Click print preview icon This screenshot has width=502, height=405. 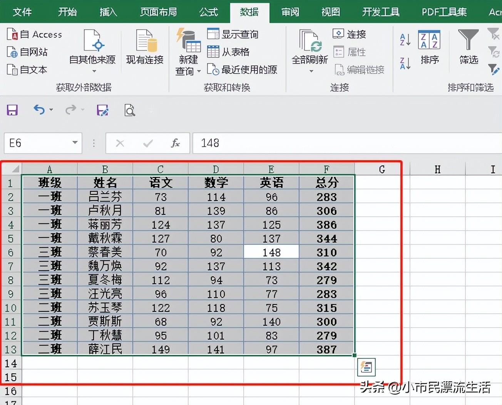(x=130, y=110)
